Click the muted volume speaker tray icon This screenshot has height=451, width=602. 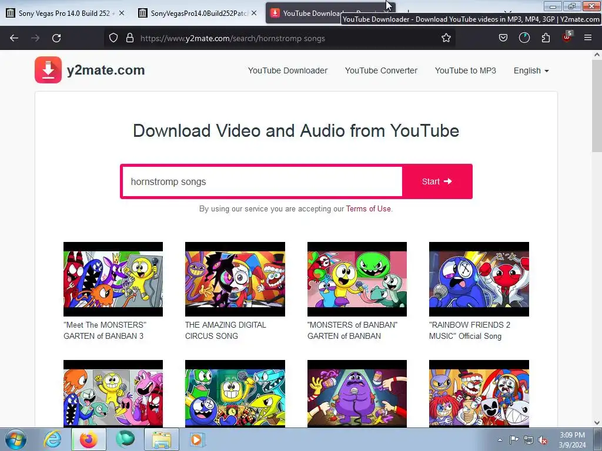pyautogui.click(x=543, y=440)
